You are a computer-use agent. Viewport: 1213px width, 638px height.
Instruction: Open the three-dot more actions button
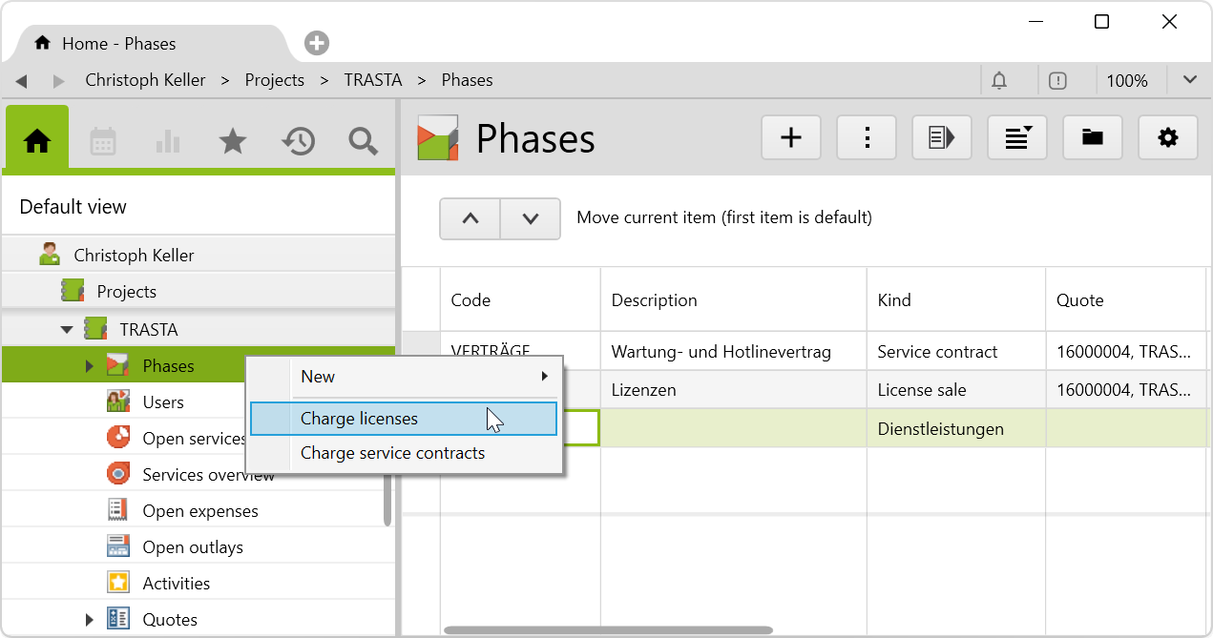[867, 138]
